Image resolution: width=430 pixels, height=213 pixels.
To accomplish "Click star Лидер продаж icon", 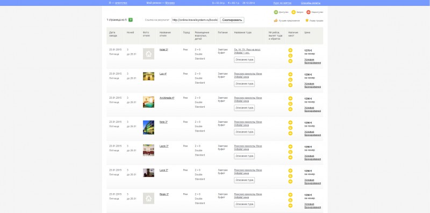I will coord(307,20).
